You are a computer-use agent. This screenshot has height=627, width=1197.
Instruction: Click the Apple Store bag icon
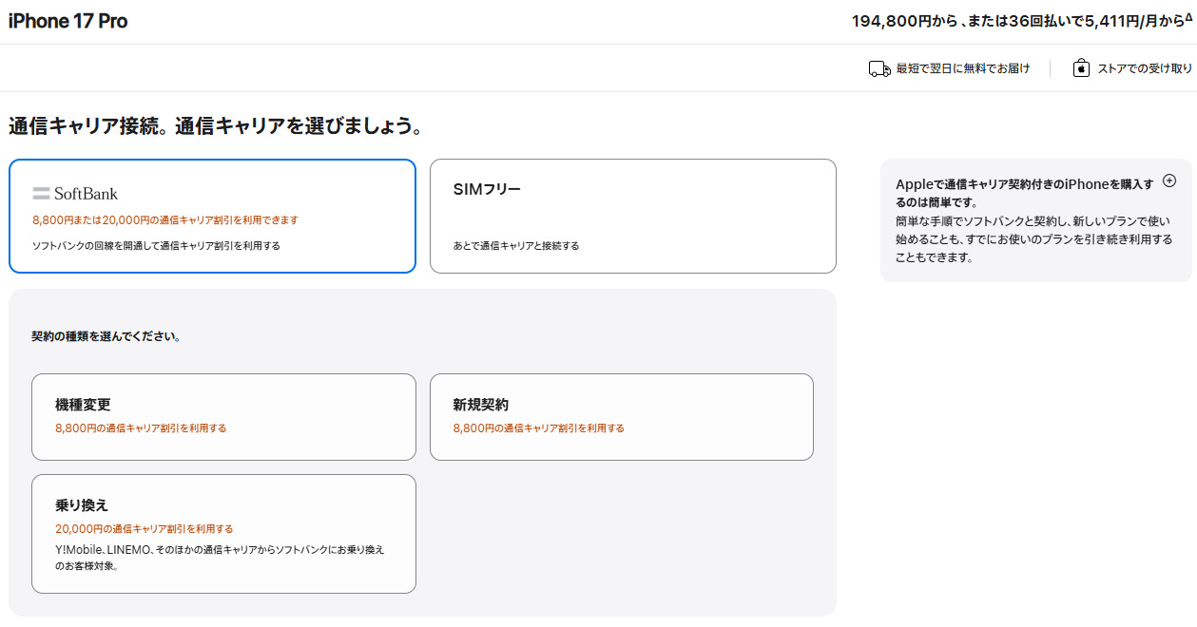tap(1081, 68)
